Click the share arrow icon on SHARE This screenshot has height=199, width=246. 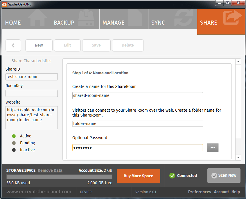(x=232, y=17)
